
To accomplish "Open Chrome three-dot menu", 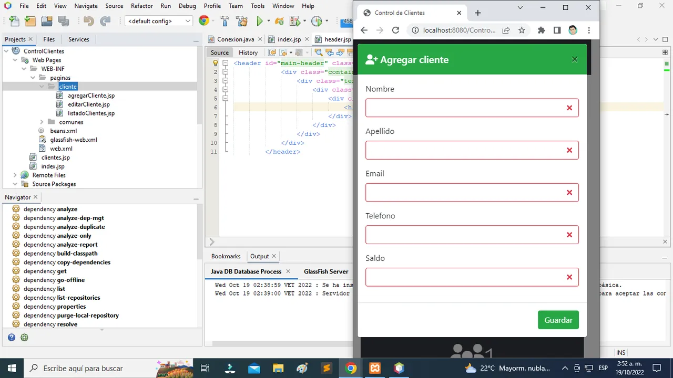I will click(589, 30).
